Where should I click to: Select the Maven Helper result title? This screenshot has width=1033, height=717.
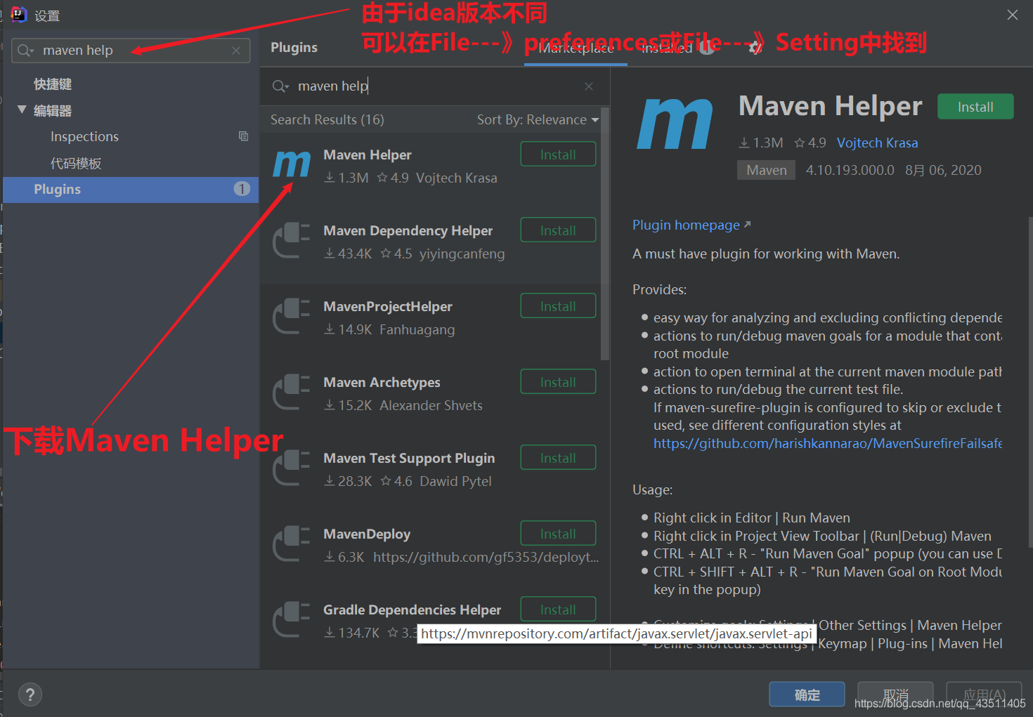click(x=368, y=155)
